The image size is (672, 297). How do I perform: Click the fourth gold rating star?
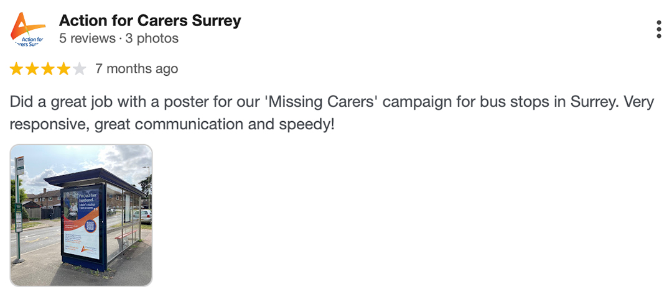point(63,69)
